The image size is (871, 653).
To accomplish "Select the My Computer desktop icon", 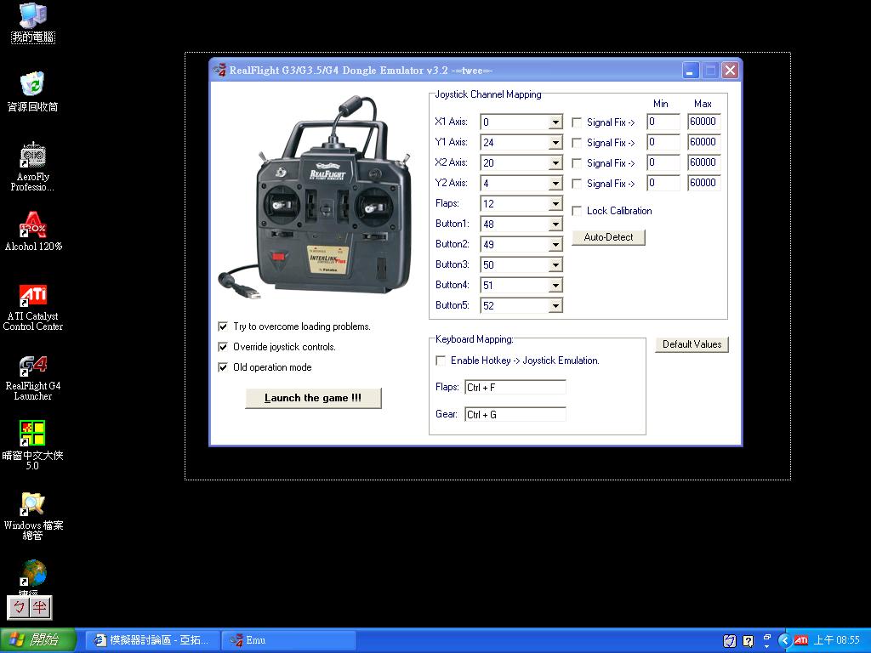I will (33, 23).
